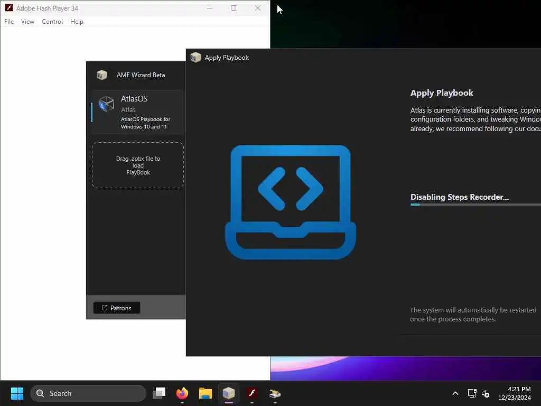The width and height of the screenshot is (541, 406).
Task: Click the taskbar Search box
Action: tap(88, 393)
